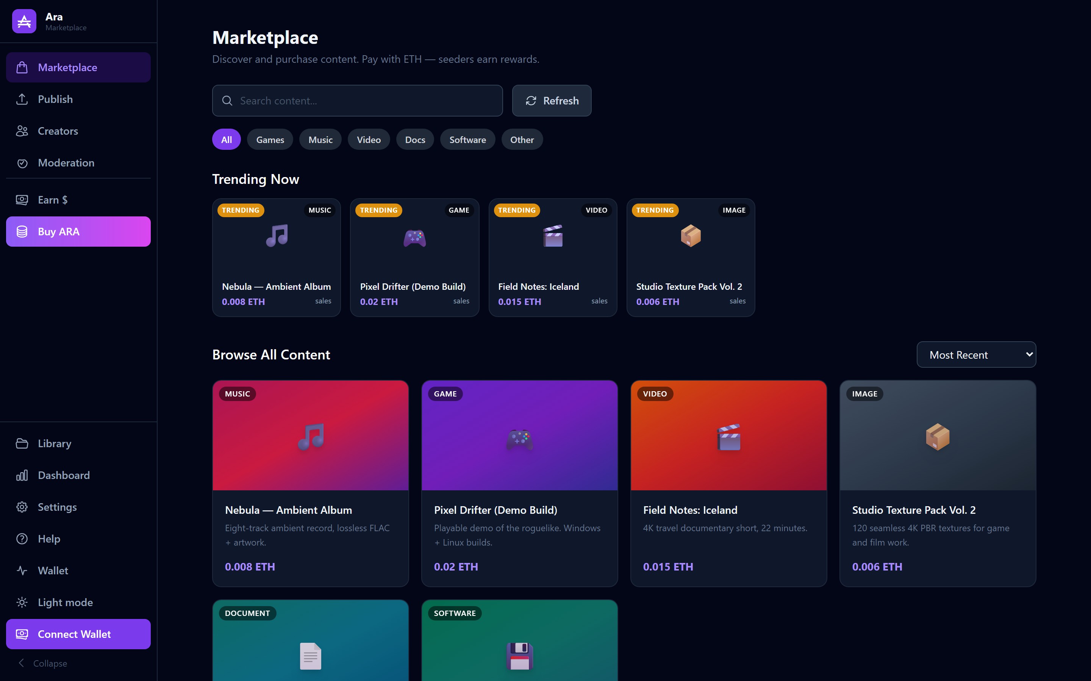Open Studio Texture Pack Vol. 2 browse thumbnail
This screenshot has width=1091, height=681.
(x=938, y=435)
